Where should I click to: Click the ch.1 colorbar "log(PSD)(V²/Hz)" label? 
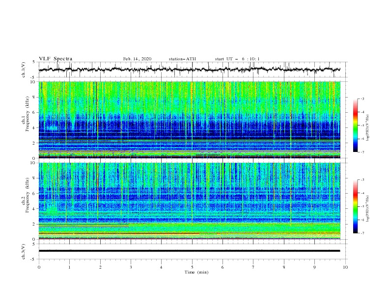368,128
